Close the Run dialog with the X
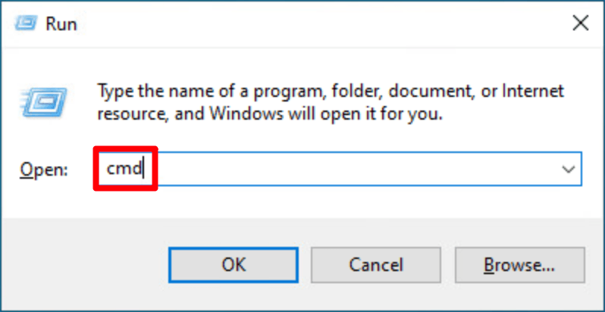 [x=580, y=24]
